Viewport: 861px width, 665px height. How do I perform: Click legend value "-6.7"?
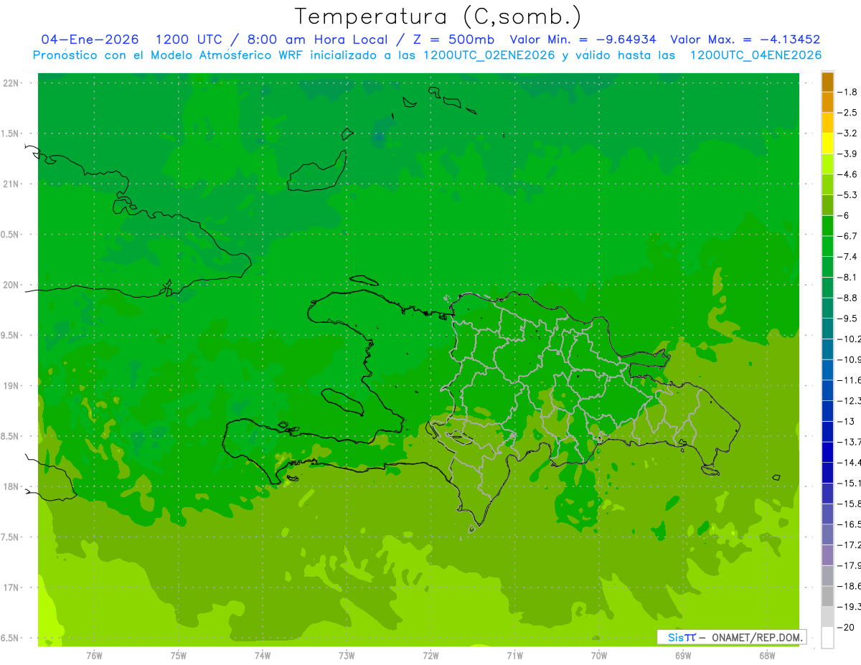coord(847,236)
